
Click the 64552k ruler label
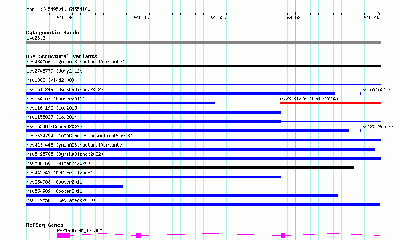[218, 18]
